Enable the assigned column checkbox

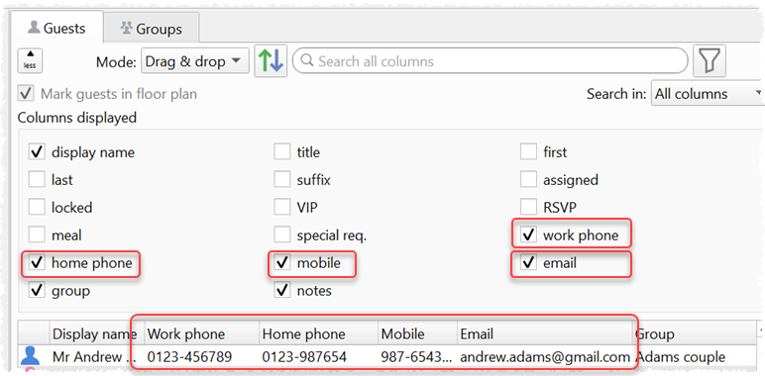pos(528,180)
